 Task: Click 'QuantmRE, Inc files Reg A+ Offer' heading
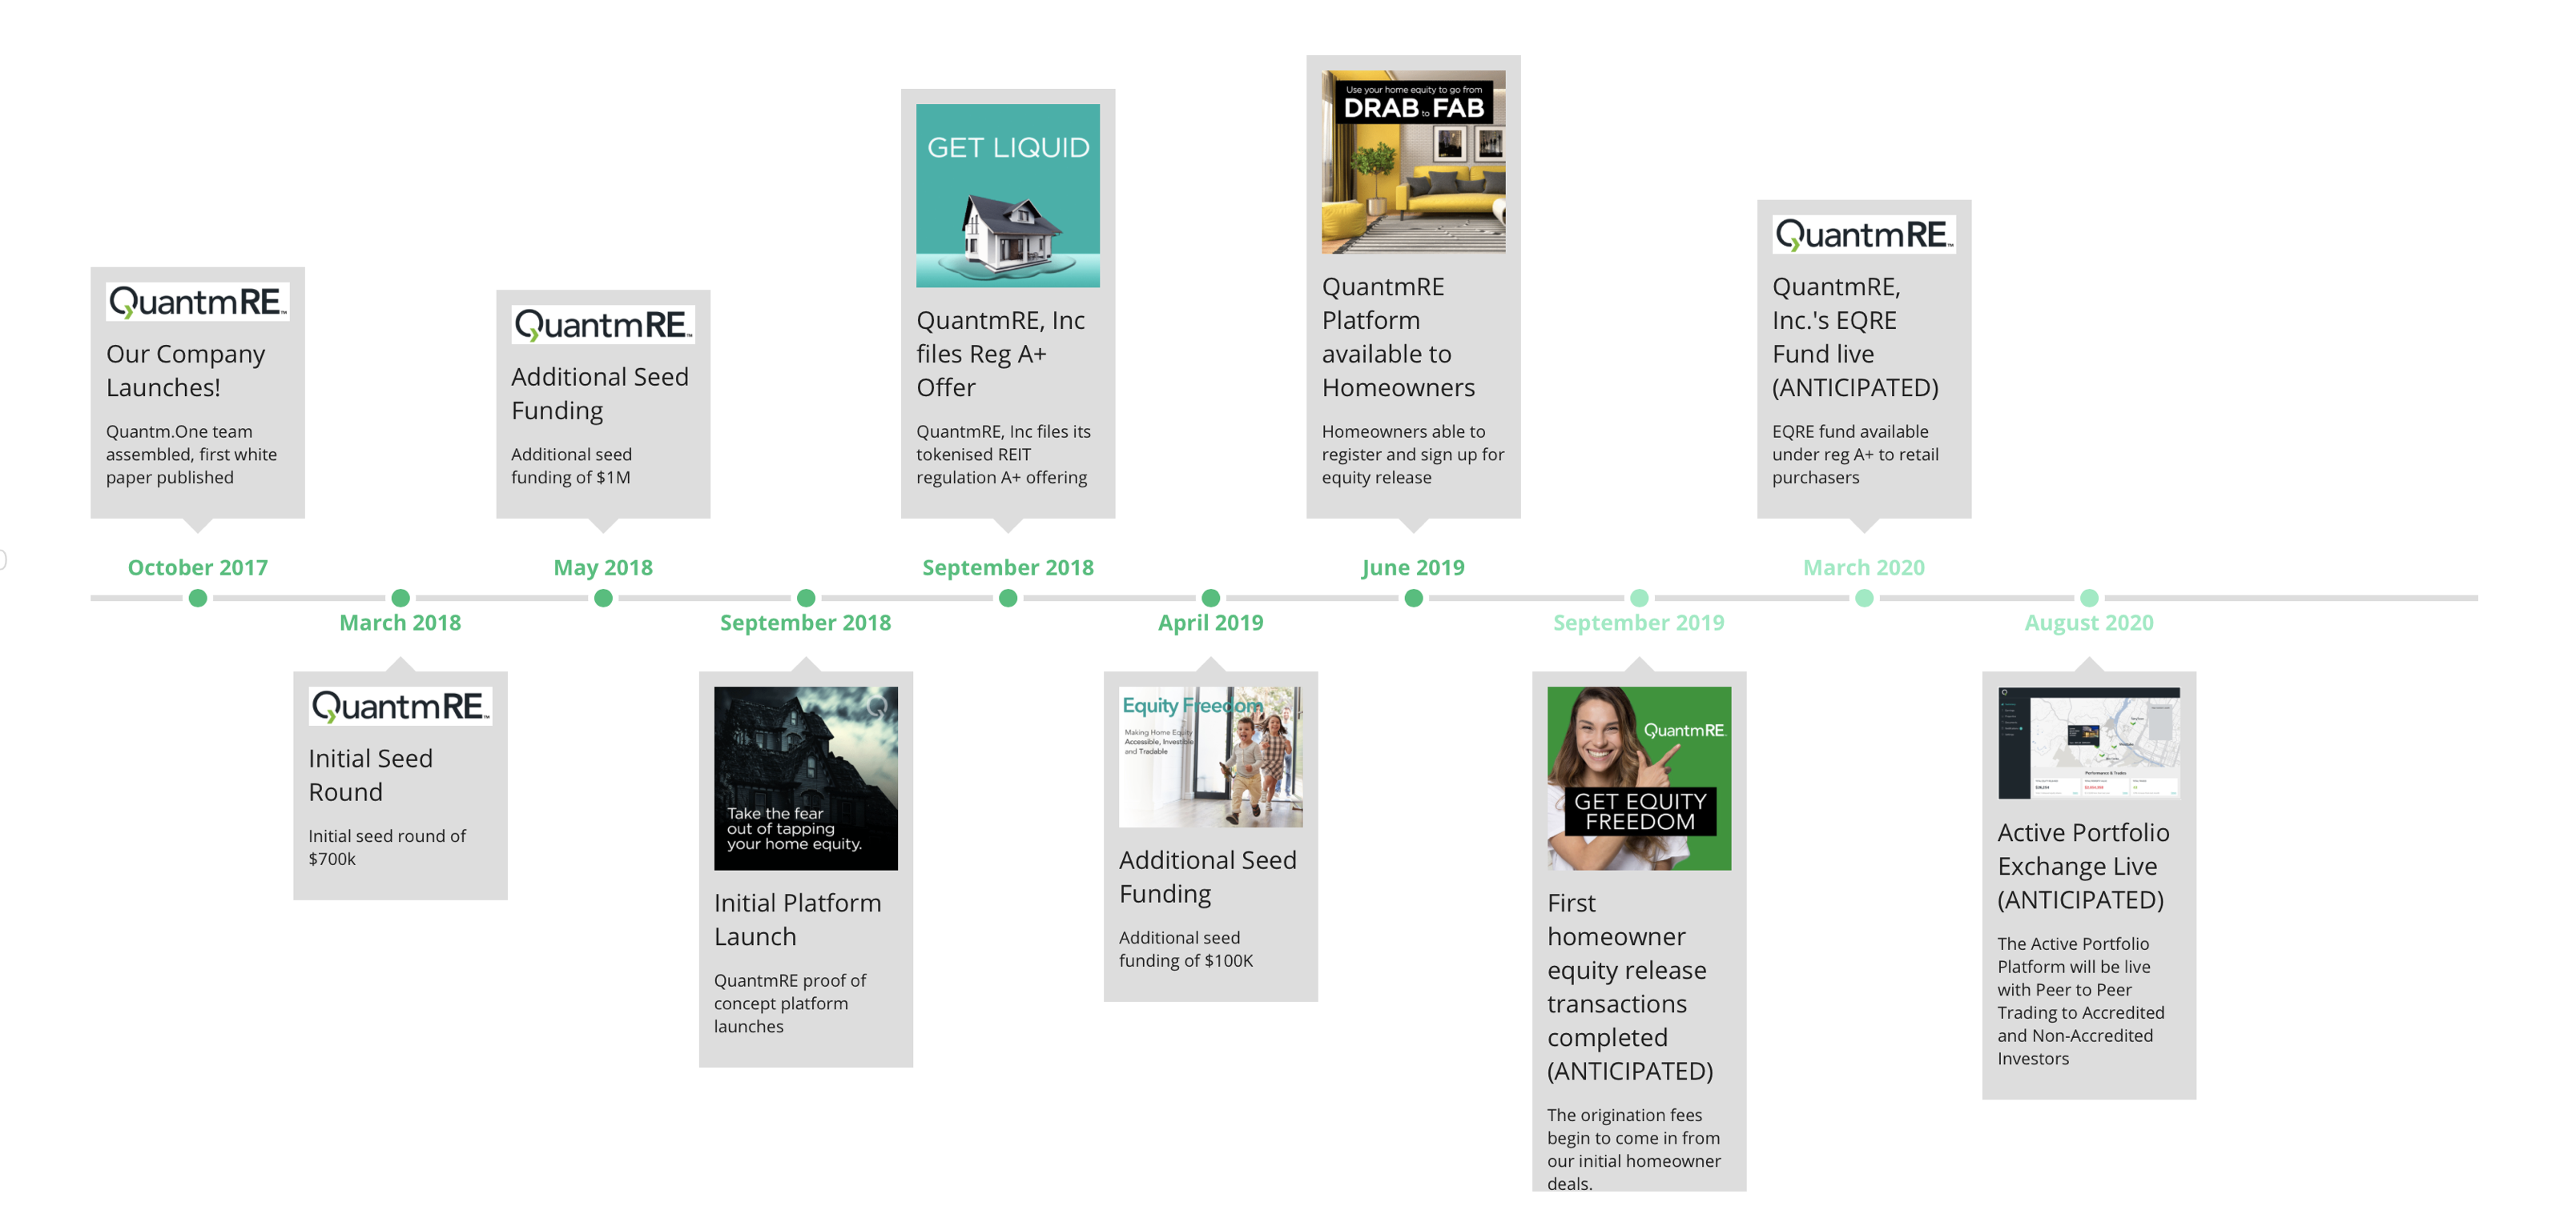(1000, 354)
